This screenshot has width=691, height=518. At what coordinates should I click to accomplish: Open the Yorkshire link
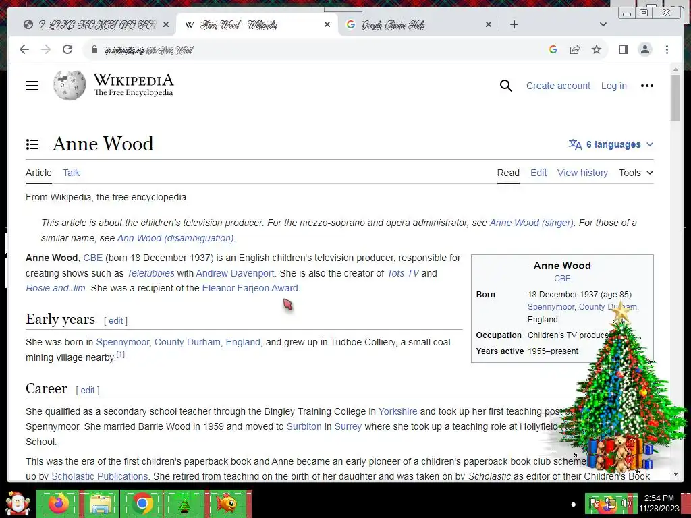click(397, 411)
